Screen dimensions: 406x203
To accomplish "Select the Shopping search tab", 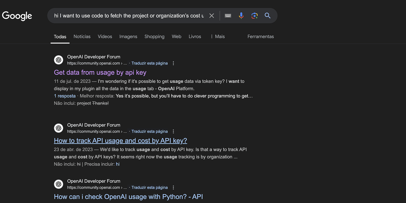I will coord(154,36).
